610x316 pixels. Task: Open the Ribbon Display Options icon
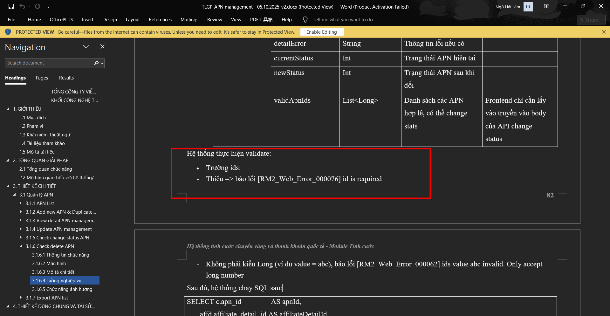pyautogui.click(x=546, y=6)
